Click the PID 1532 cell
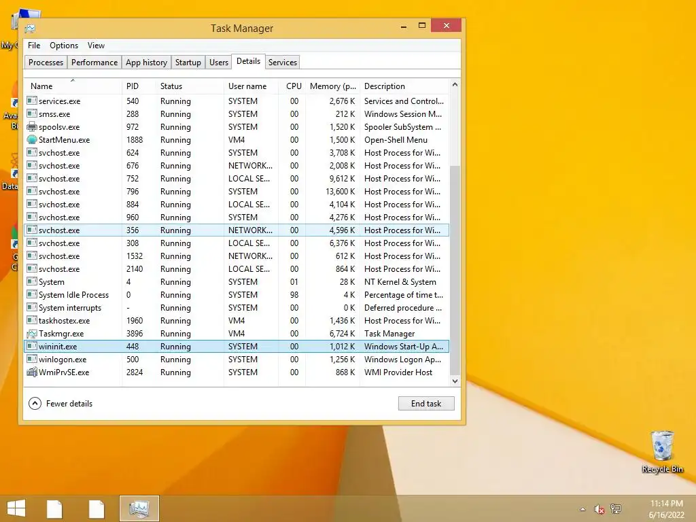 click(x=135, y=256)
